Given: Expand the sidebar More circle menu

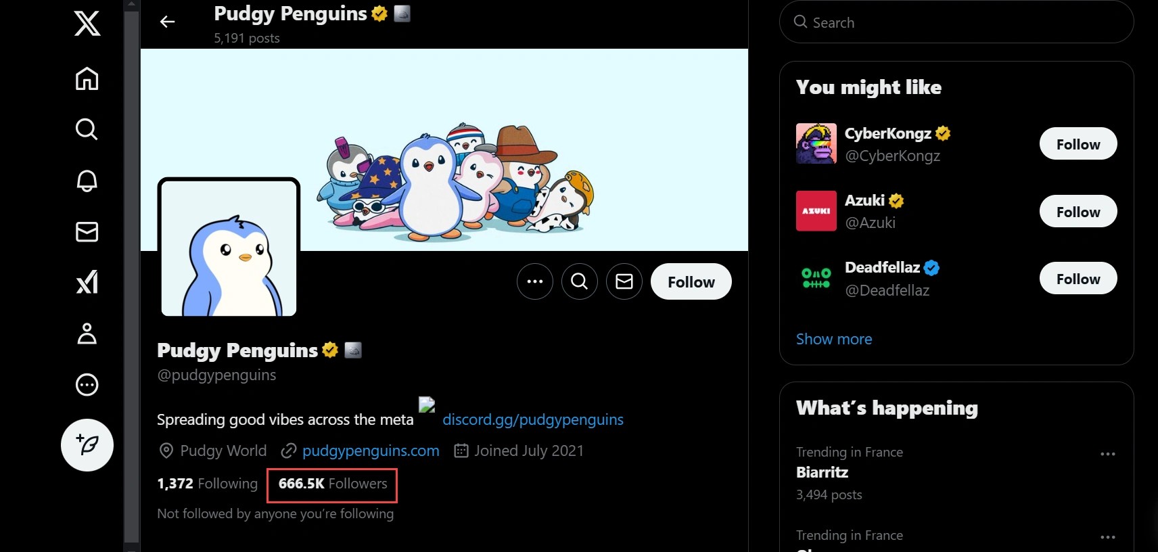Looking at the screenshot, I should 87,385.
